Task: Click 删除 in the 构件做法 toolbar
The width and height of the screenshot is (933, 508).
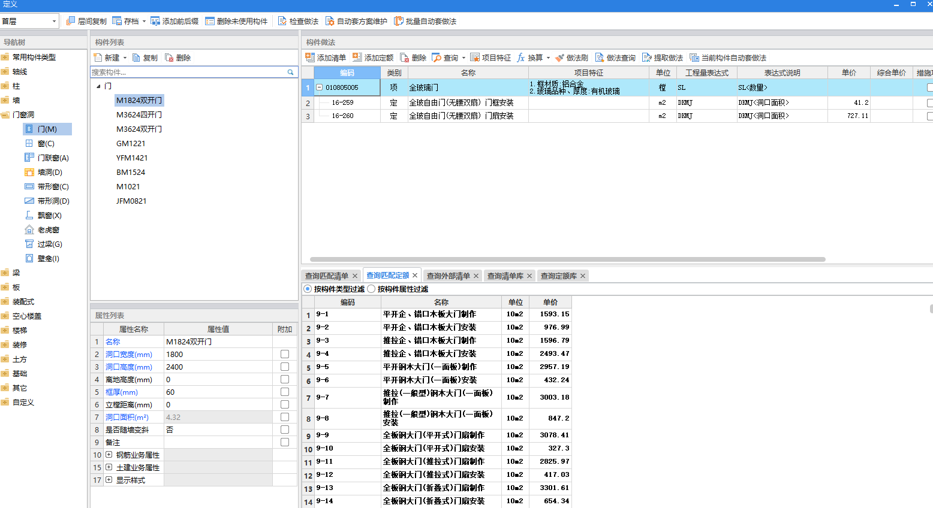Action: [413, 58]
